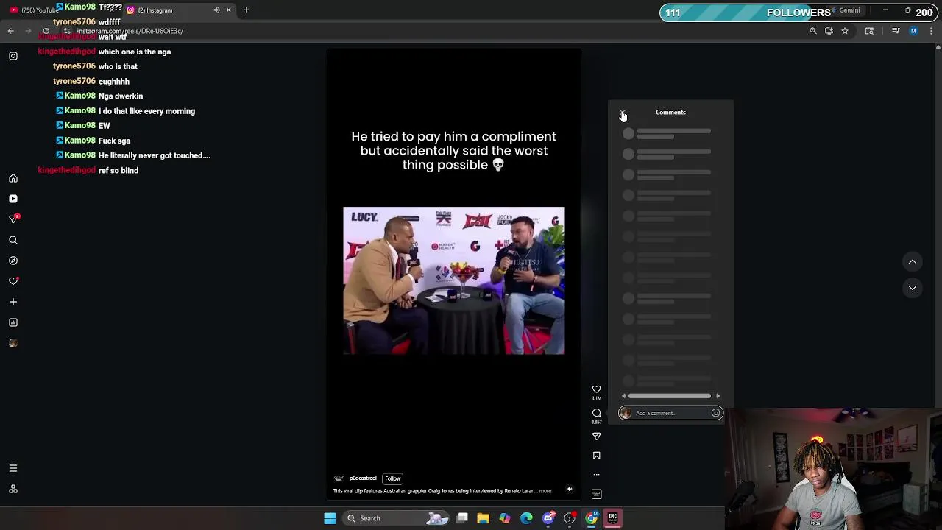The width and height of the screenshot is (942, 530).
Task: Open Epic Games Launcher from taskbar
Action: tap(612, 518)
